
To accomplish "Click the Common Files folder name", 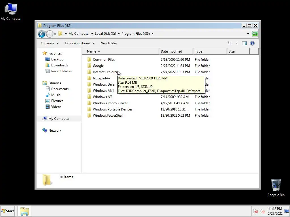I will pos(104,60).
